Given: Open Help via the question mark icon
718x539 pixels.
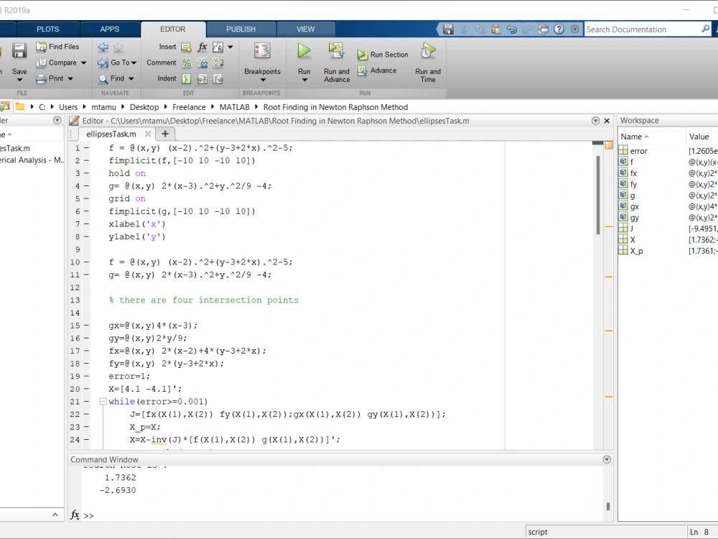Looking at the screenshot, I should 559,29.
